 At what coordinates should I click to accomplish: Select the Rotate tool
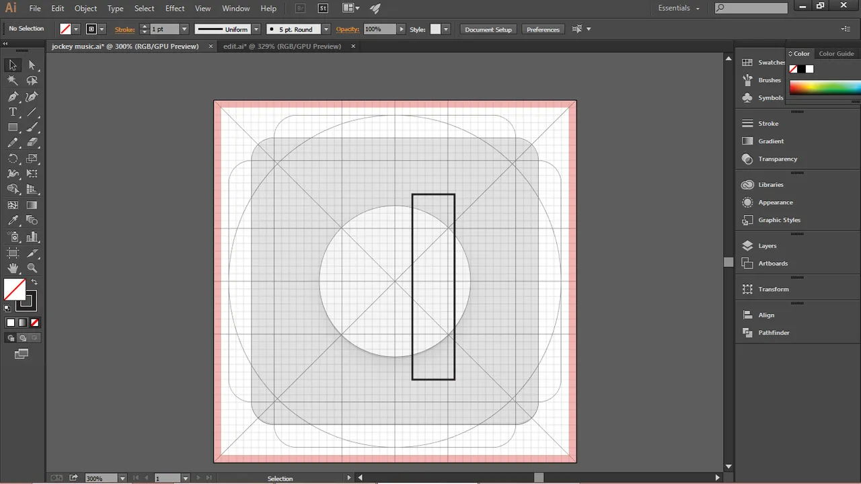[x=13, y=159]
